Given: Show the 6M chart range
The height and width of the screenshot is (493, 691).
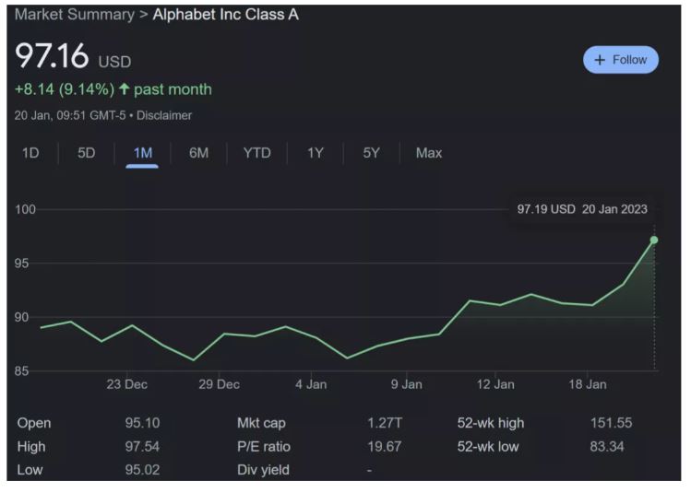Looking at the screenshot, I should pyautogui.click(x=198, y=153).
